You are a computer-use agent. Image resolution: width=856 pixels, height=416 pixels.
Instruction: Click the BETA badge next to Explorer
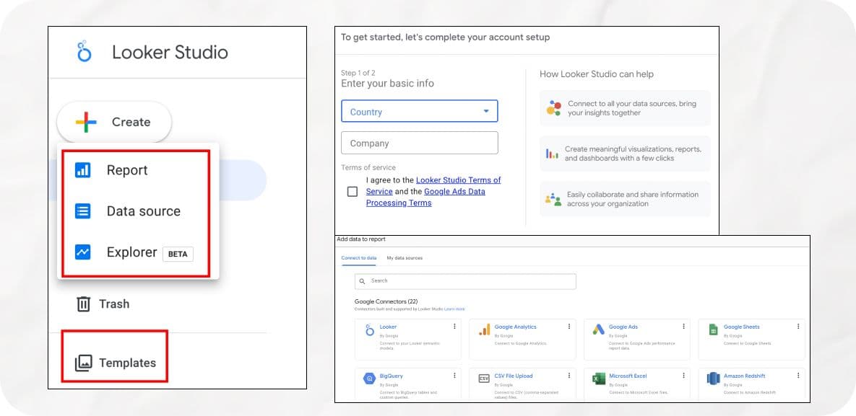point(178,254)
